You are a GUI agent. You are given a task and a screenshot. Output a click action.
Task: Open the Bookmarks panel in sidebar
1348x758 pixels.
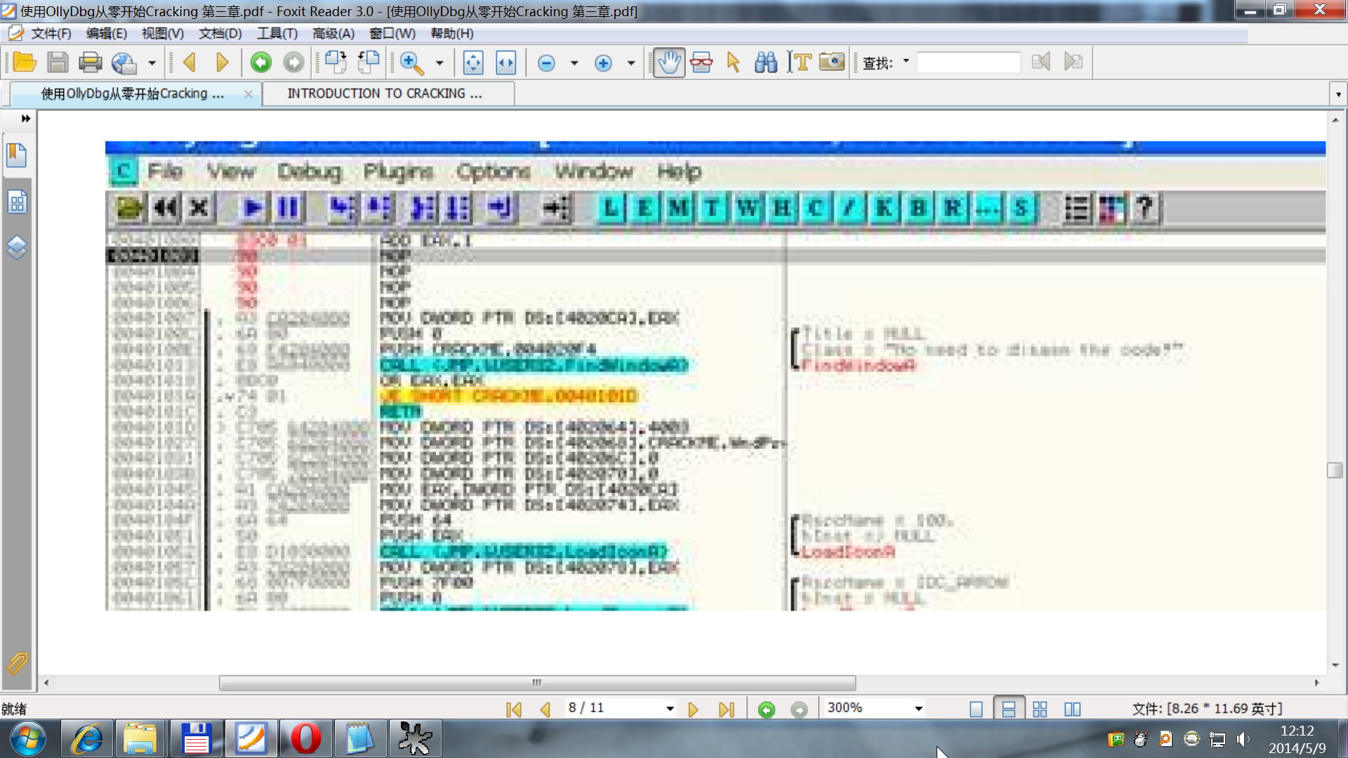pyautogui.click(x=17, y=154)
